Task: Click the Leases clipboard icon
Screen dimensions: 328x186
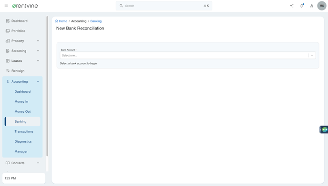Action: [8, 61]
